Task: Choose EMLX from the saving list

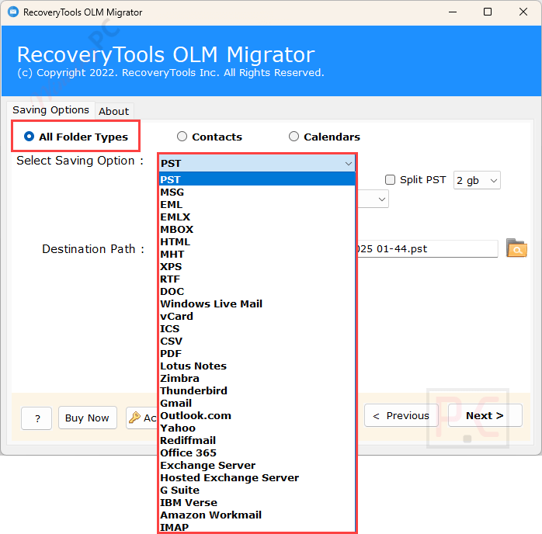Action: tap(257, 217)
